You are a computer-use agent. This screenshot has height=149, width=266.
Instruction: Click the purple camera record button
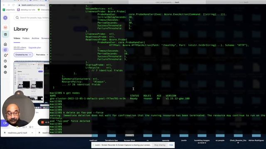coord(5,123)
